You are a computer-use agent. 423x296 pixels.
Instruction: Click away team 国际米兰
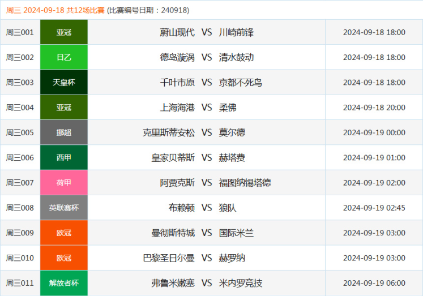[236, 233]
